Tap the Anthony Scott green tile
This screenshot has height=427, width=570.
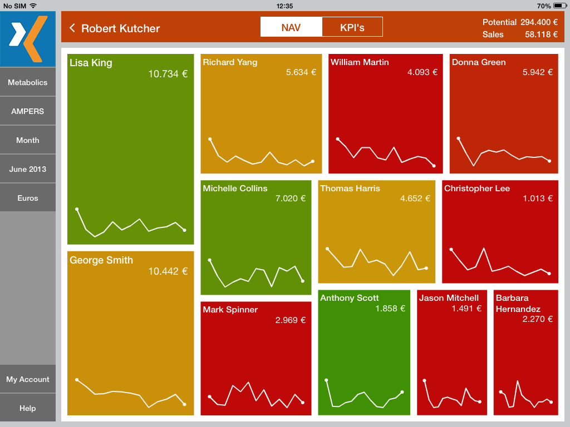coord(364,352)
